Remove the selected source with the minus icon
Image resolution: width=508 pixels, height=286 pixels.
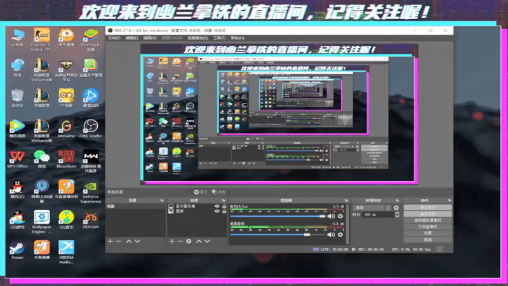[180, 242]
